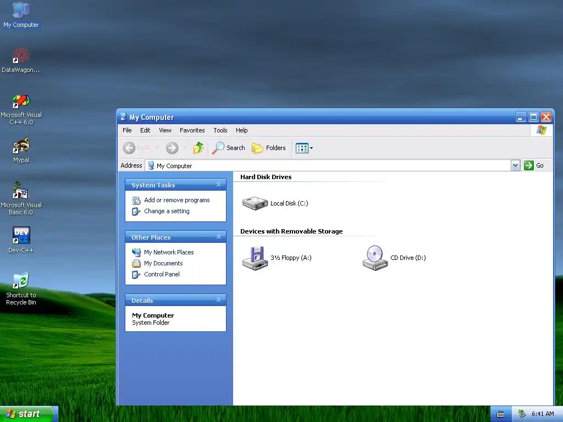Click the Forward arrow in toolbar
563x422 pixels.
coord(172,148)
